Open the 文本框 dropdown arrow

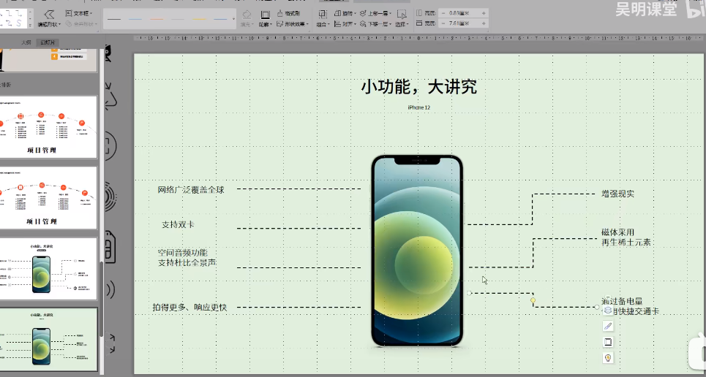[x=91, y=14]
